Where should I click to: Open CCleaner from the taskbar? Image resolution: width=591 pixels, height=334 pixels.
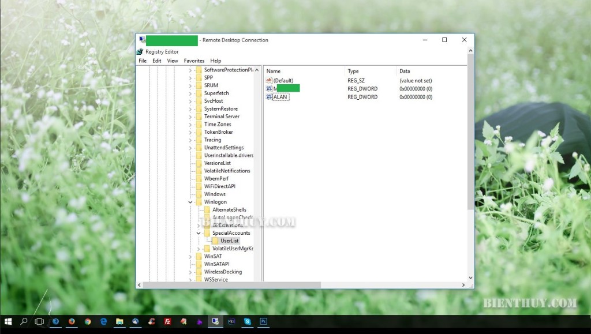152,321
